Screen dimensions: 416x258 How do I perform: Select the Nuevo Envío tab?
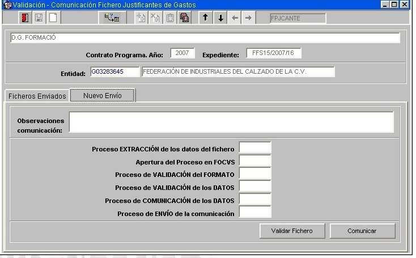pos(102,95)
